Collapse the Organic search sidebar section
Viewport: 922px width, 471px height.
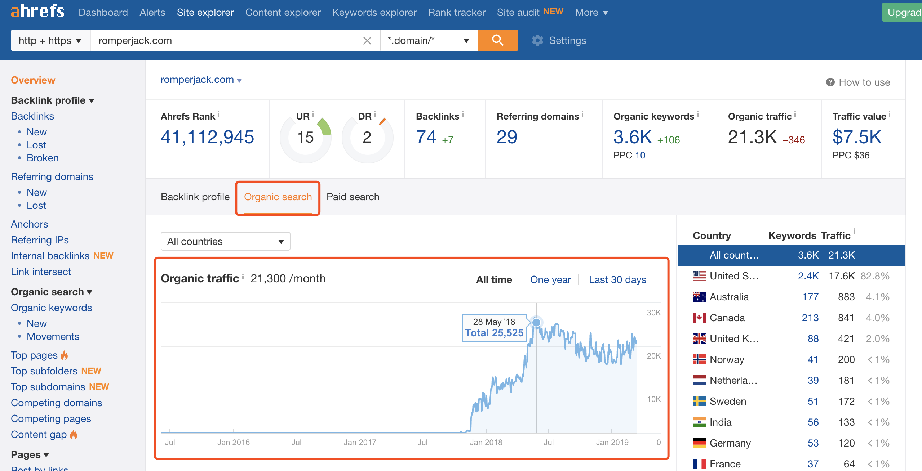pos(52,292)
